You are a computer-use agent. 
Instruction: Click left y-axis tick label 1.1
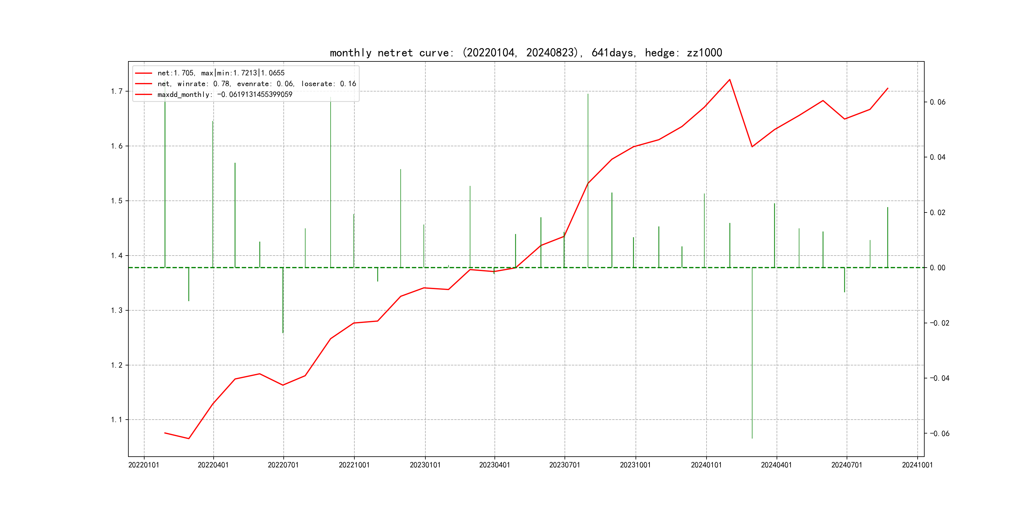[117, 419]
